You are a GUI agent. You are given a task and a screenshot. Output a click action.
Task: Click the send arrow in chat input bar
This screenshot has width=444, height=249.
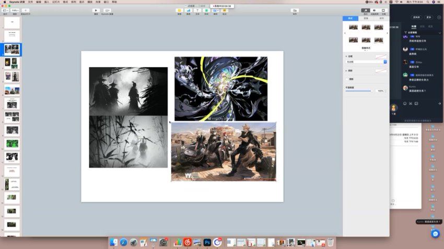(x=439, y=104)
